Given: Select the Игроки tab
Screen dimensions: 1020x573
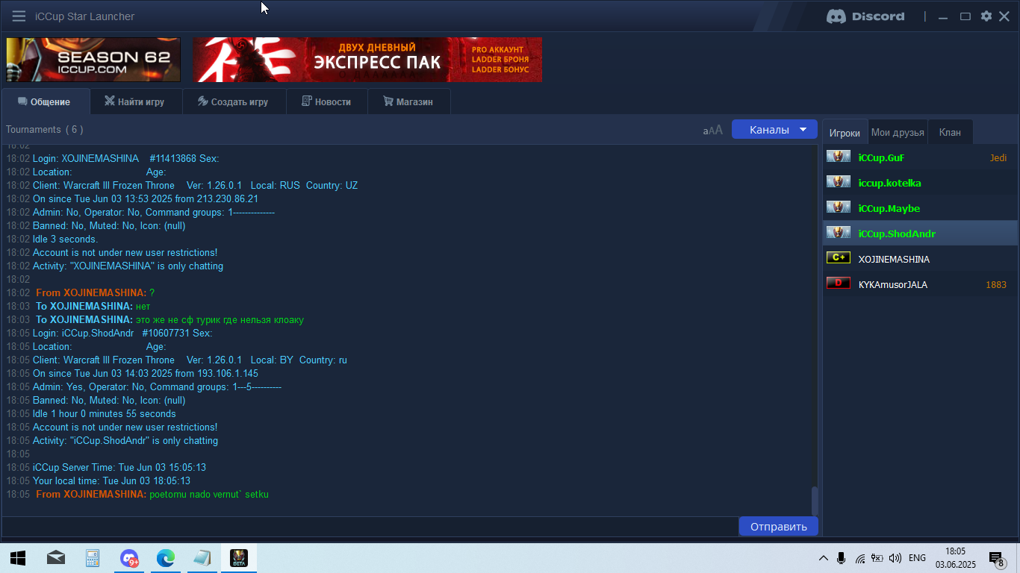Looking at the screenshot, I should 845,132.
